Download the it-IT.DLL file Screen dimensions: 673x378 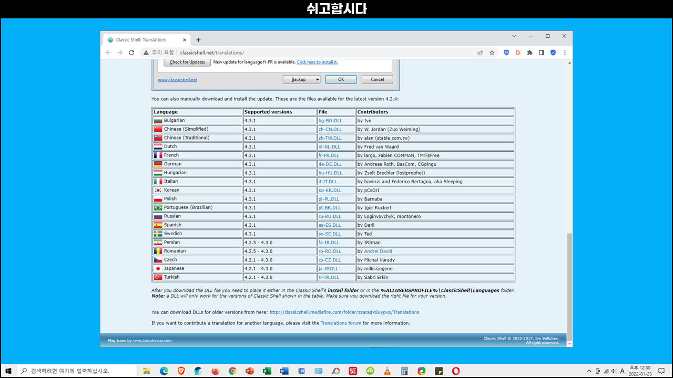coord(328,182)
